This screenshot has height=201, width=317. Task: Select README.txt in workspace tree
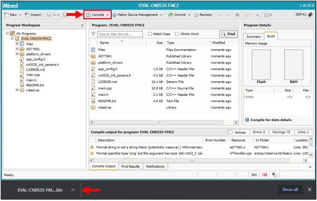pyautogui.click(x=35, y=85)
